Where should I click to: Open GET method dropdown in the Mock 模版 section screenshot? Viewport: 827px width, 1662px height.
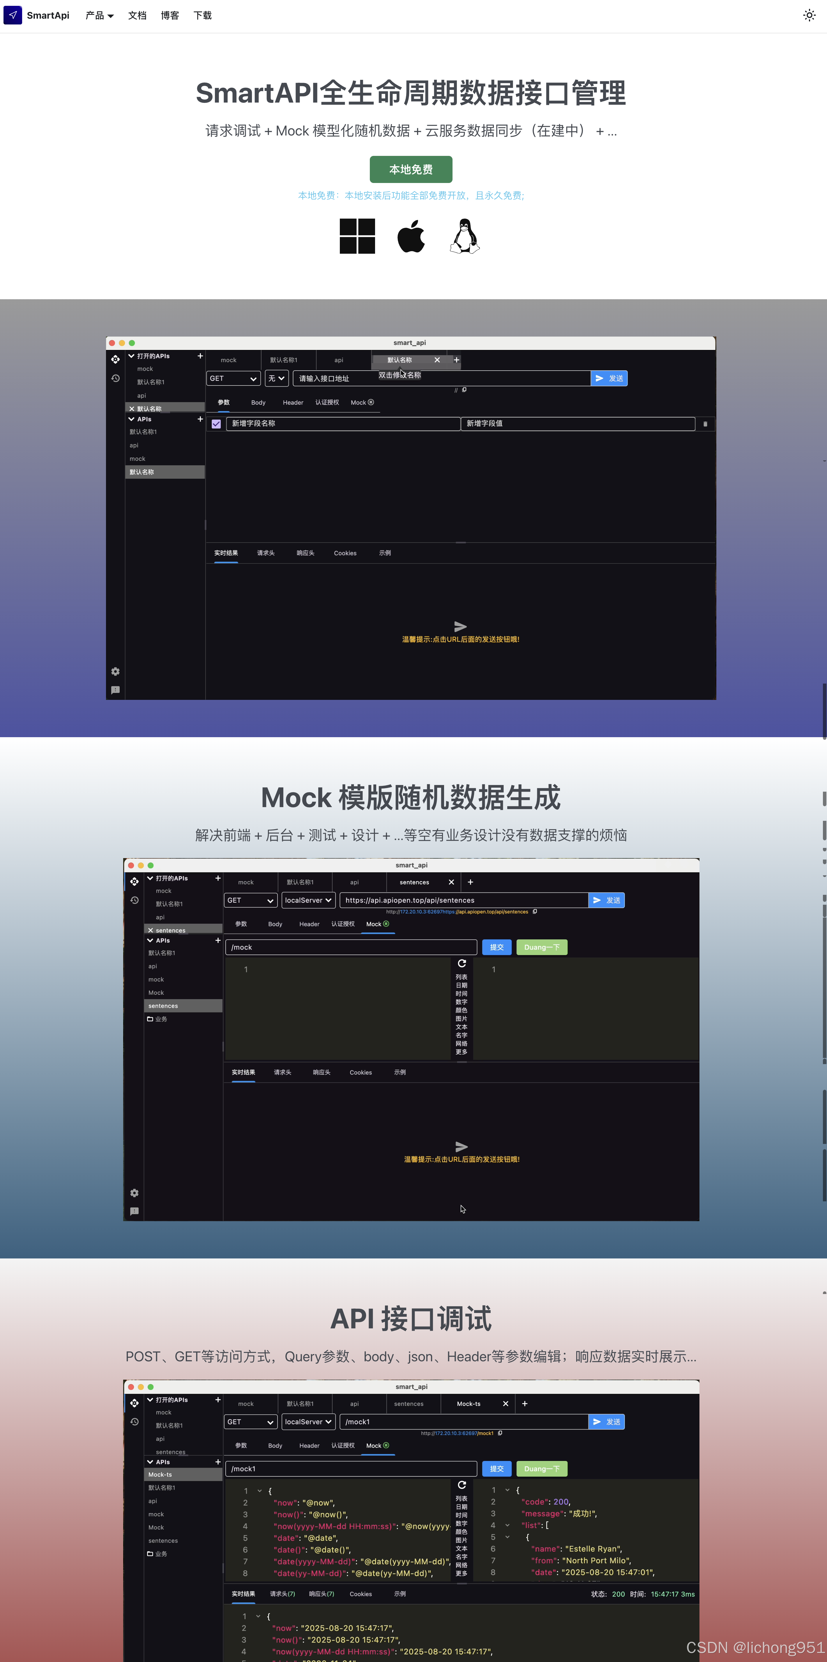(x=251, y=900)
